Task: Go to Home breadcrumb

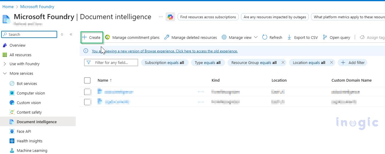Action: click(8, 7)
